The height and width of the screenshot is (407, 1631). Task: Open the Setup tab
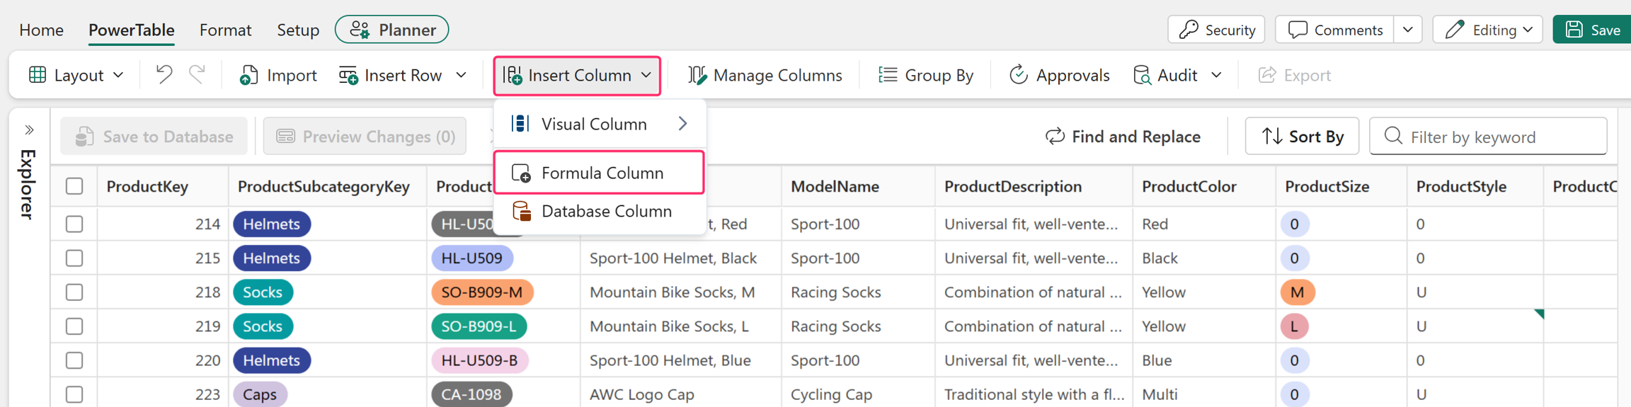coord(298,30)
